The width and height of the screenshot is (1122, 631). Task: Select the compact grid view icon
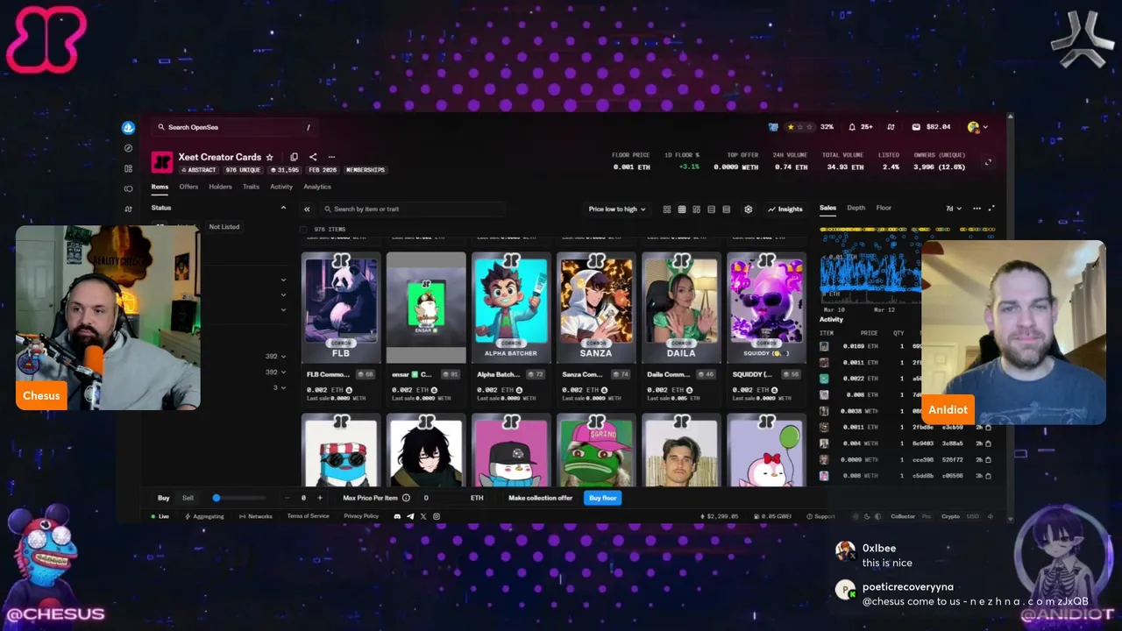[x=681, y=209]
